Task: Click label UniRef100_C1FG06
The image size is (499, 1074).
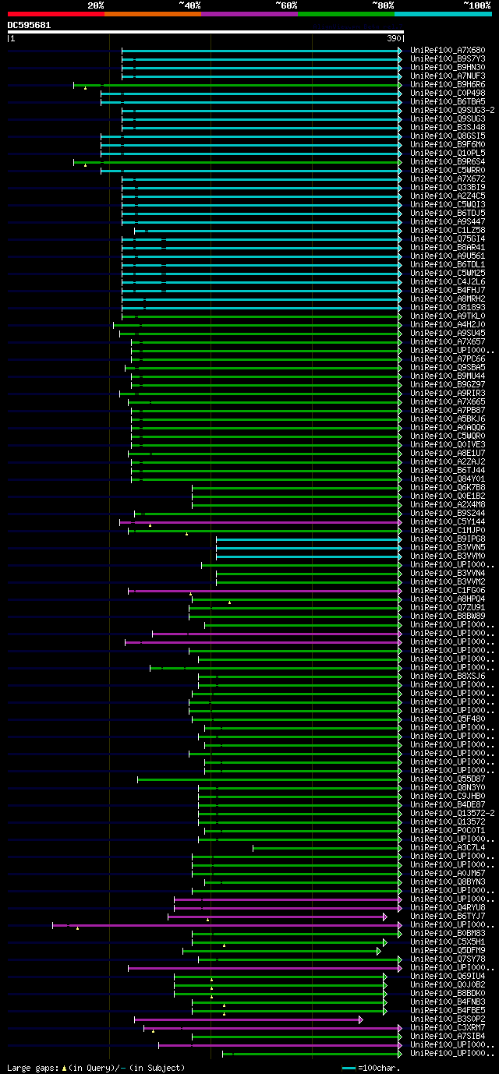Action: 448,590
